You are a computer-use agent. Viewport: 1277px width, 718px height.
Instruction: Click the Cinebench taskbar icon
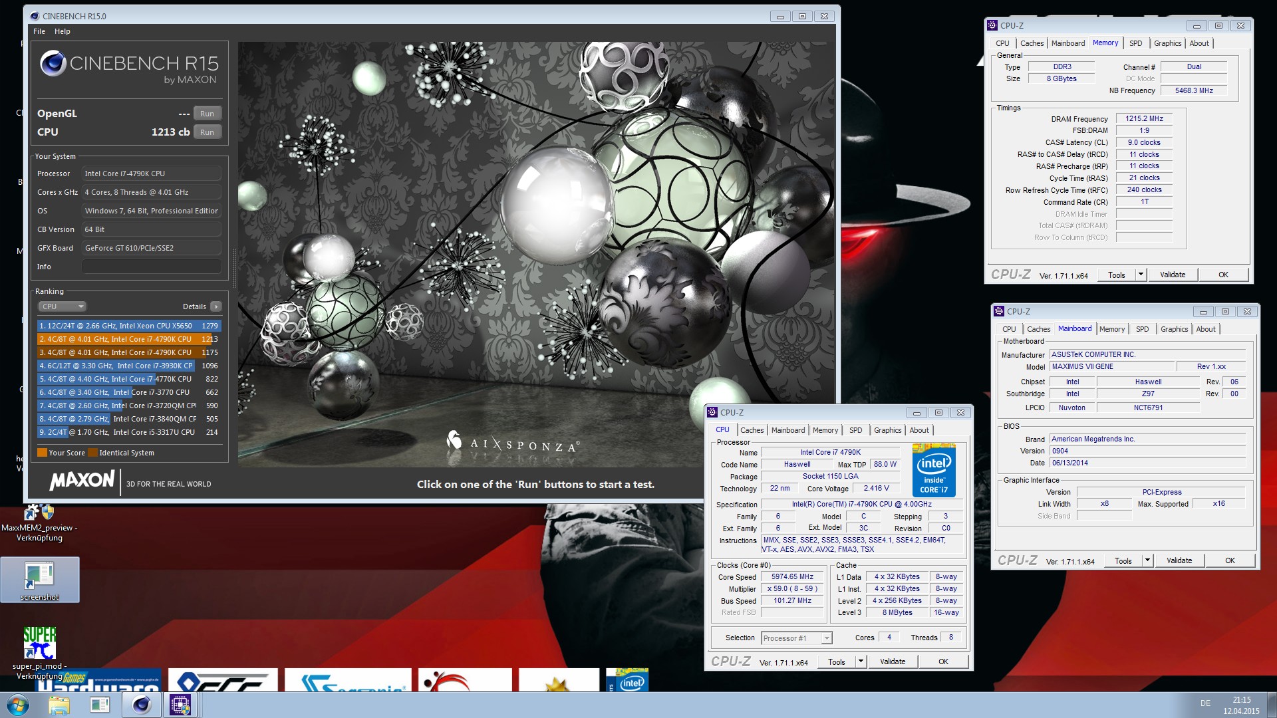(141, 705)
